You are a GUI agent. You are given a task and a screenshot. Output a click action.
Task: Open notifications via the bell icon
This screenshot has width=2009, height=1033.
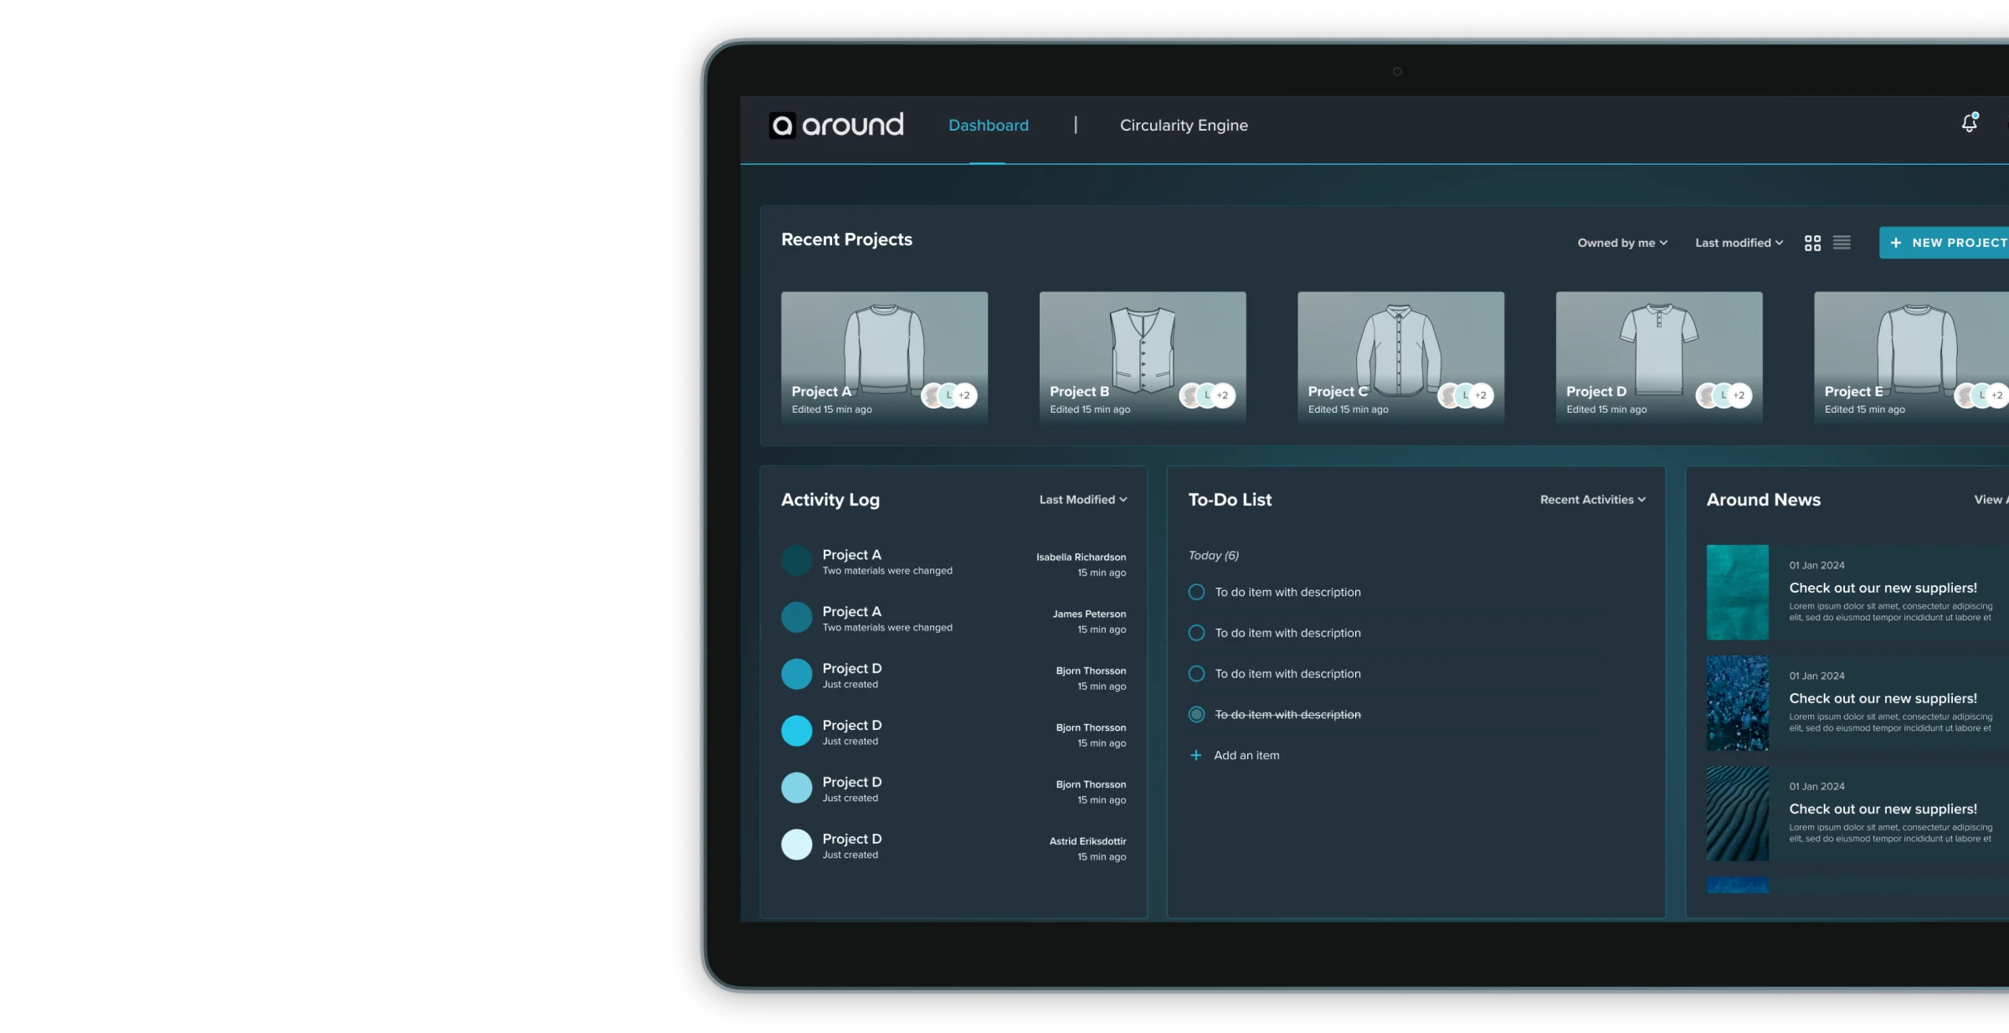point(1969,123)
